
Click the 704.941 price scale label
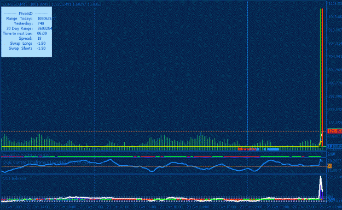[335, 57]
